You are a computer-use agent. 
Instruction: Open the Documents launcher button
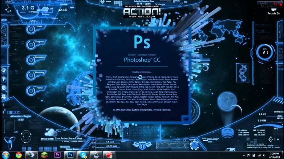tap(36, 60)
